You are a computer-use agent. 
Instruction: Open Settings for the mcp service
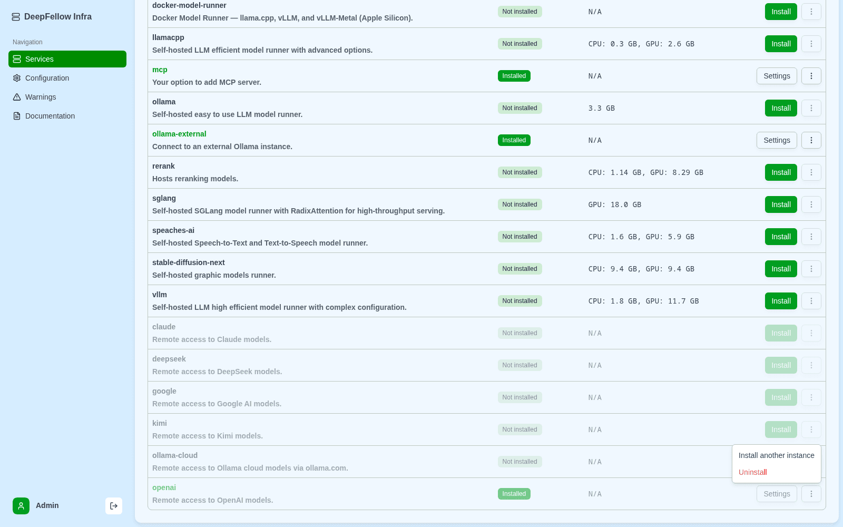click(x=777, y=76)
